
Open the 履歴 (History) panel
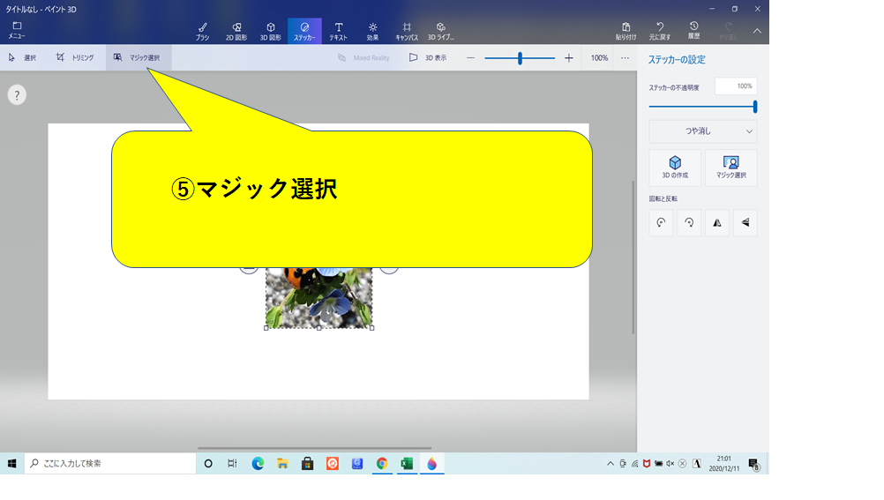point(694,31)
